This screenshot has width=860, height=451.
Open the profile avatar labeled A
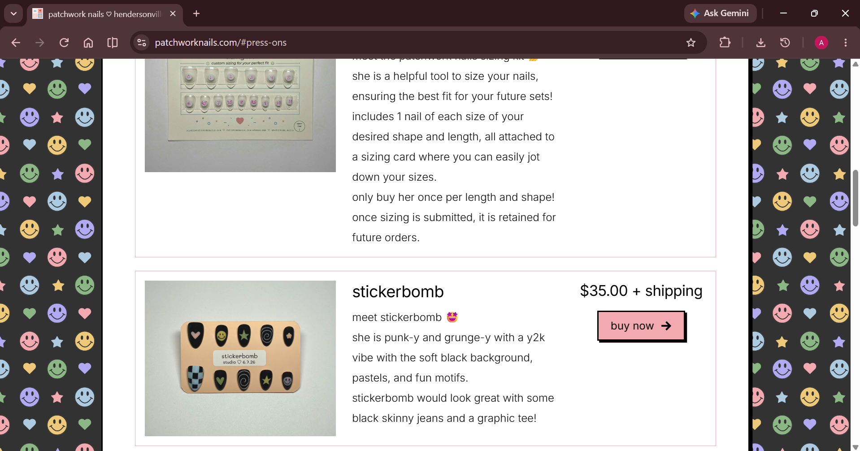[821, 43]
